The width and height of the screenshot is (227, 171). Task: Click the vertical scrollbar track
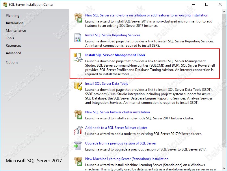click(x=224, y=90)
